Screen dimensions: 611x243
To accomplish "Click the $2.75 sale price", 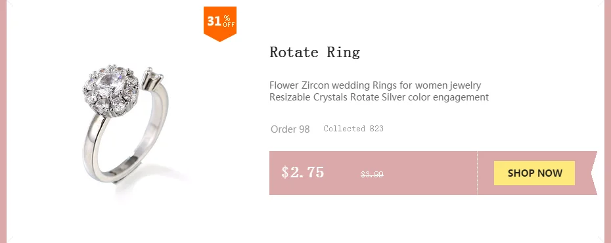I will pyautogui.click(x=303, y=172).
